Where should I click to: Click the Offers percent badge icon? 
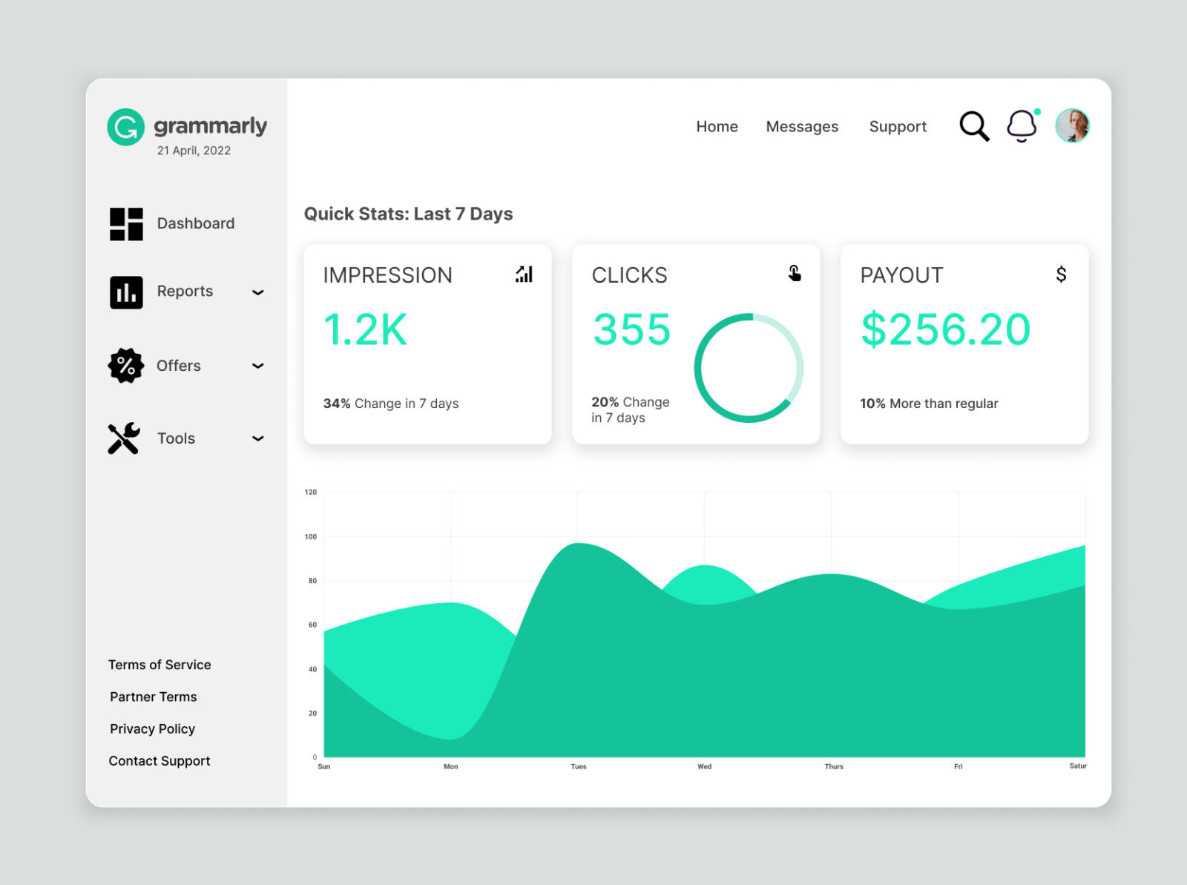coord(125,365)
